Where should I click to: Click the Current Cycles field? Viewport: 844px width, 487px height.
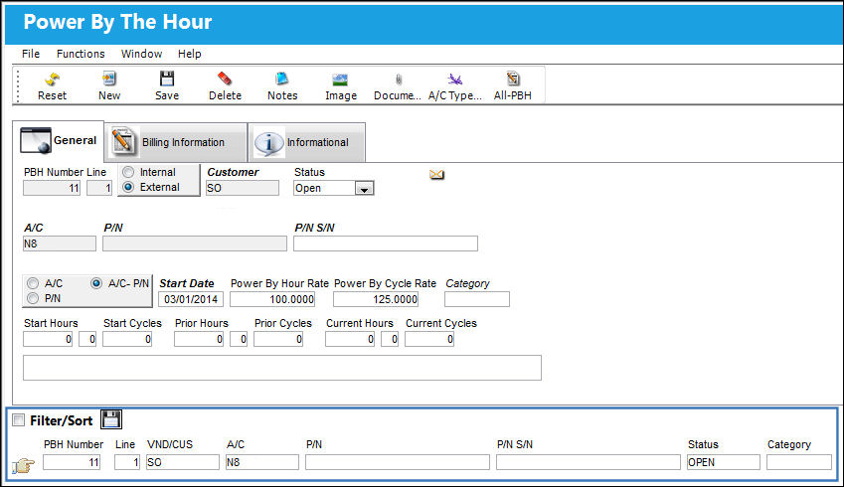pyautogui.click(x=429, y=339)
